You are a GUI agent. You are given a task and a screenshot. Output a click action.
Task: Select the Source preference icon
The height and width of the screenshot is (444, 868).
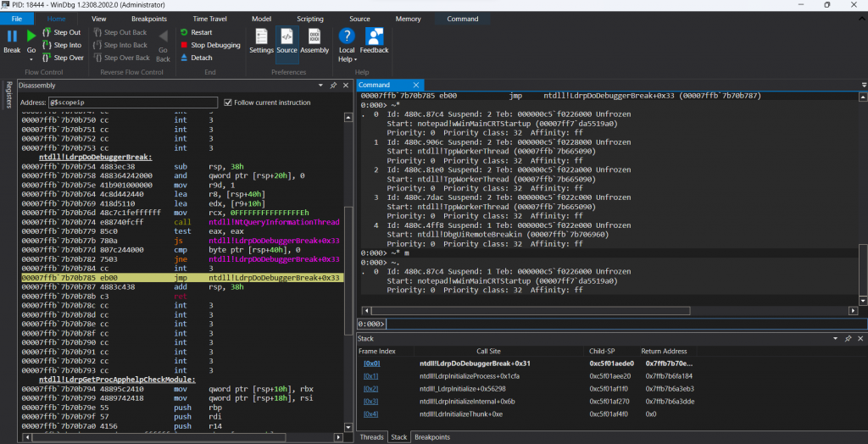(x=287, y=36)
